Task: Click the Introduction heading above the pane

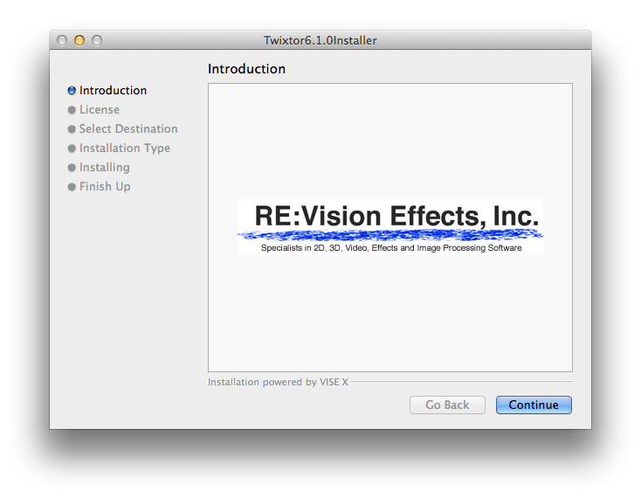Action: pyautogui.click(x=246, y=69)
